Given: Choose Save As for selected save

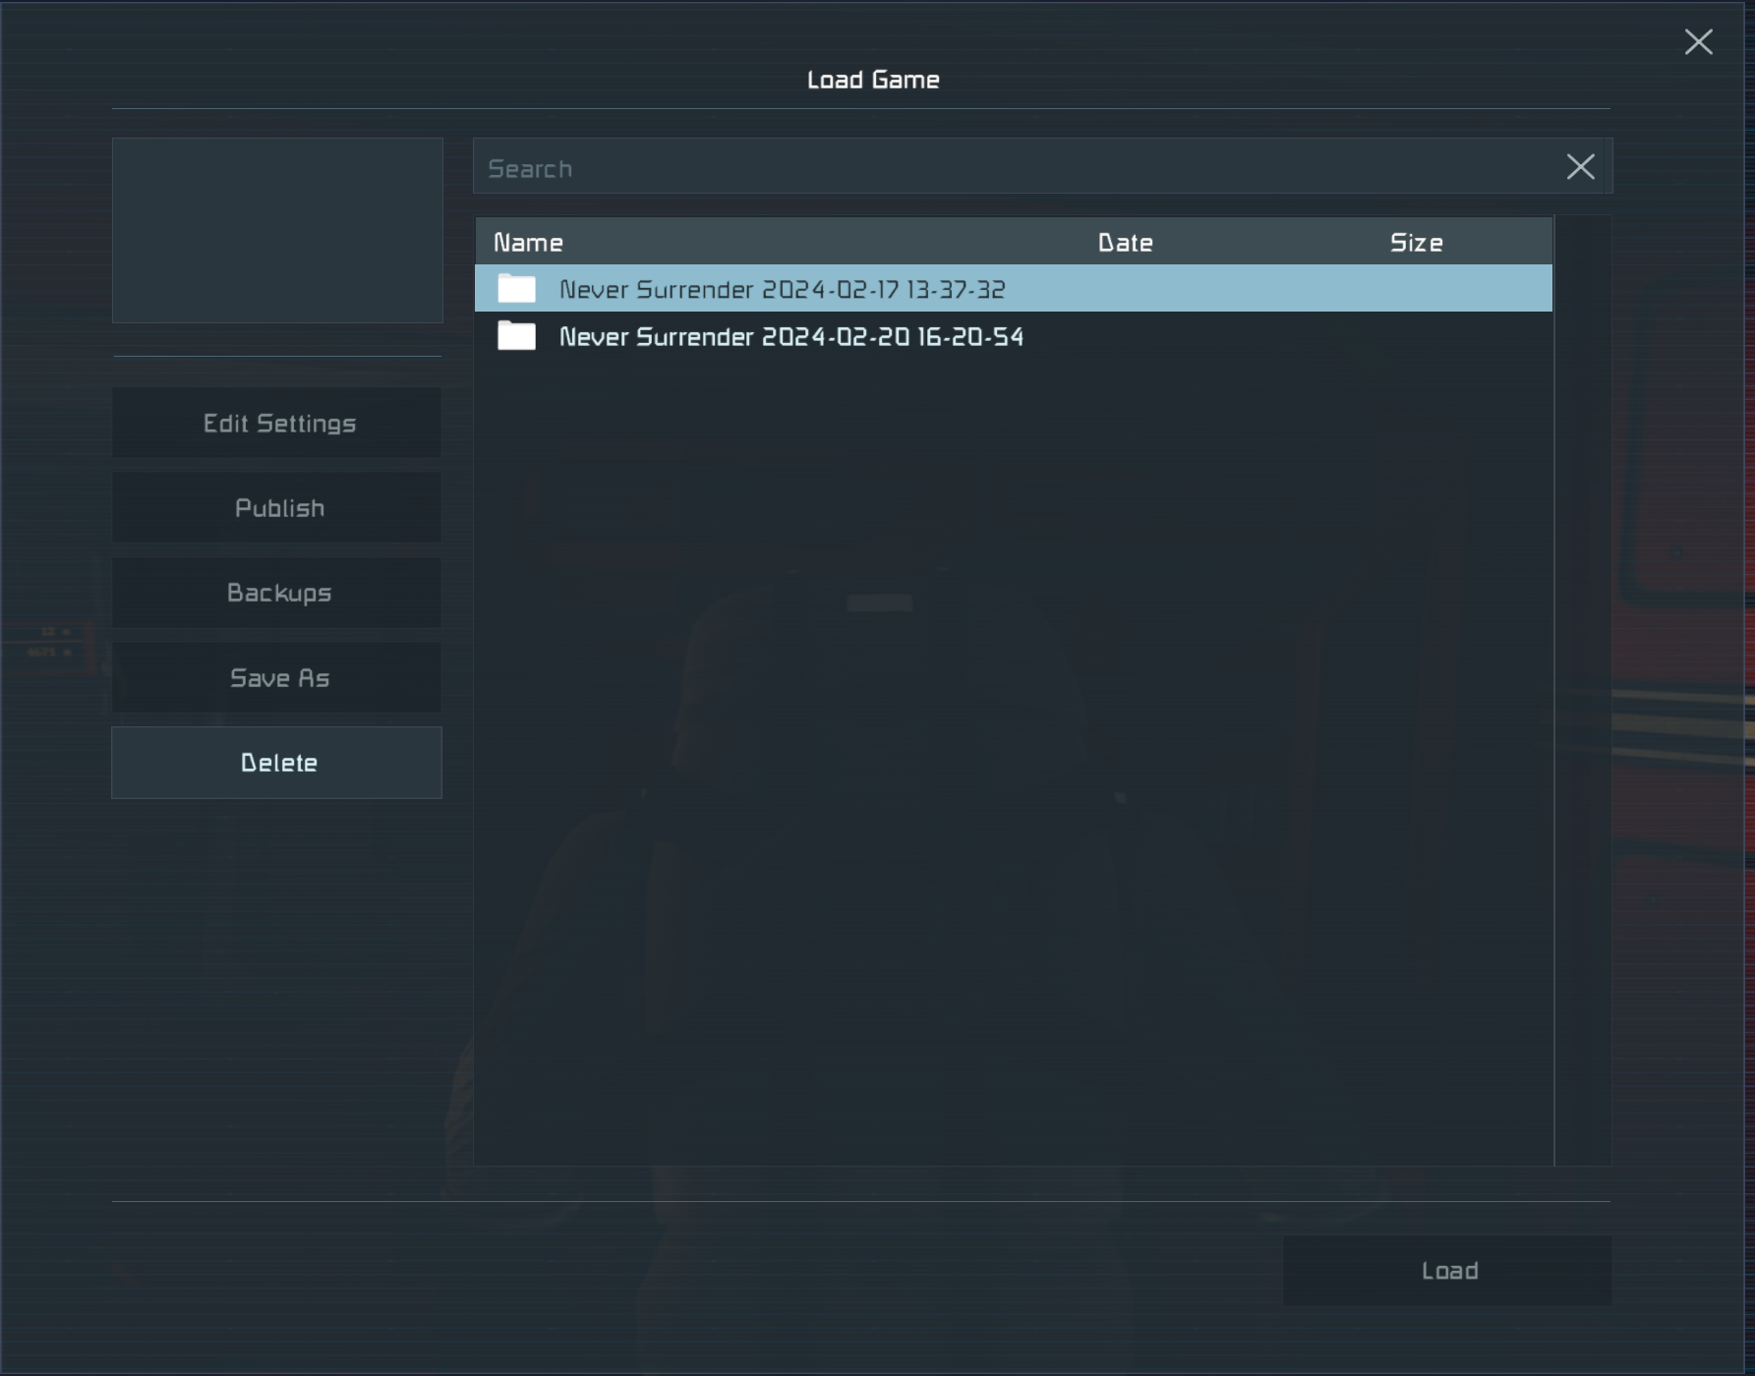Looking at the screenshot, I should coord(277,678).
